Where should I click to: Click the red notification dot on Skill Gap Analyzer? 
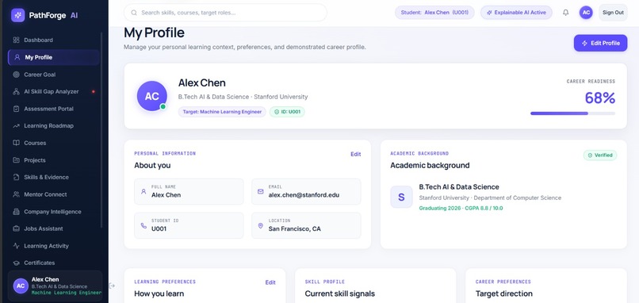[94, 92]
